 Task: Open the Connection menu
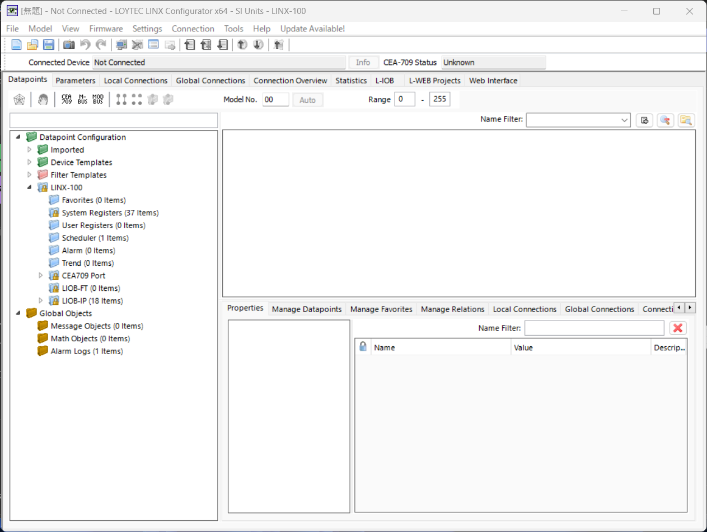tap(193, 29)
